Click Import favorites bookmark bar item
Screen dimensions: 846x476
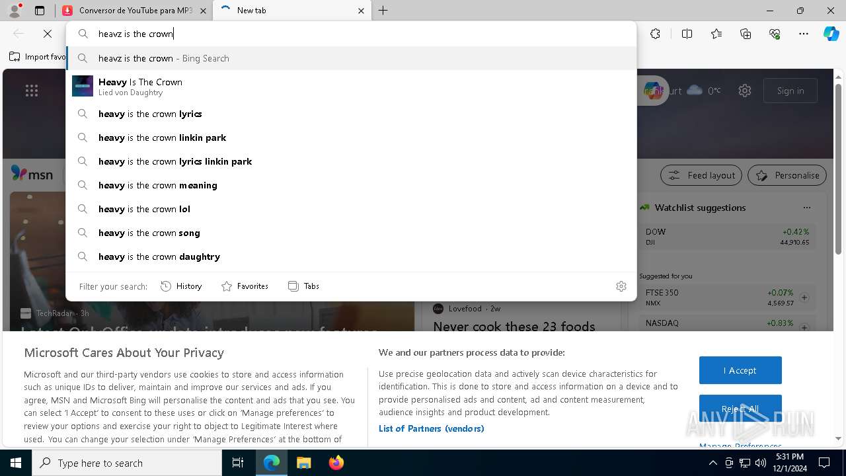37,57
